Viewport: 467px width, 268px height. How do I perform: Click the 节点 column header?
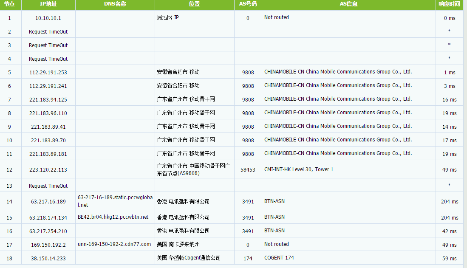point(9,4)
